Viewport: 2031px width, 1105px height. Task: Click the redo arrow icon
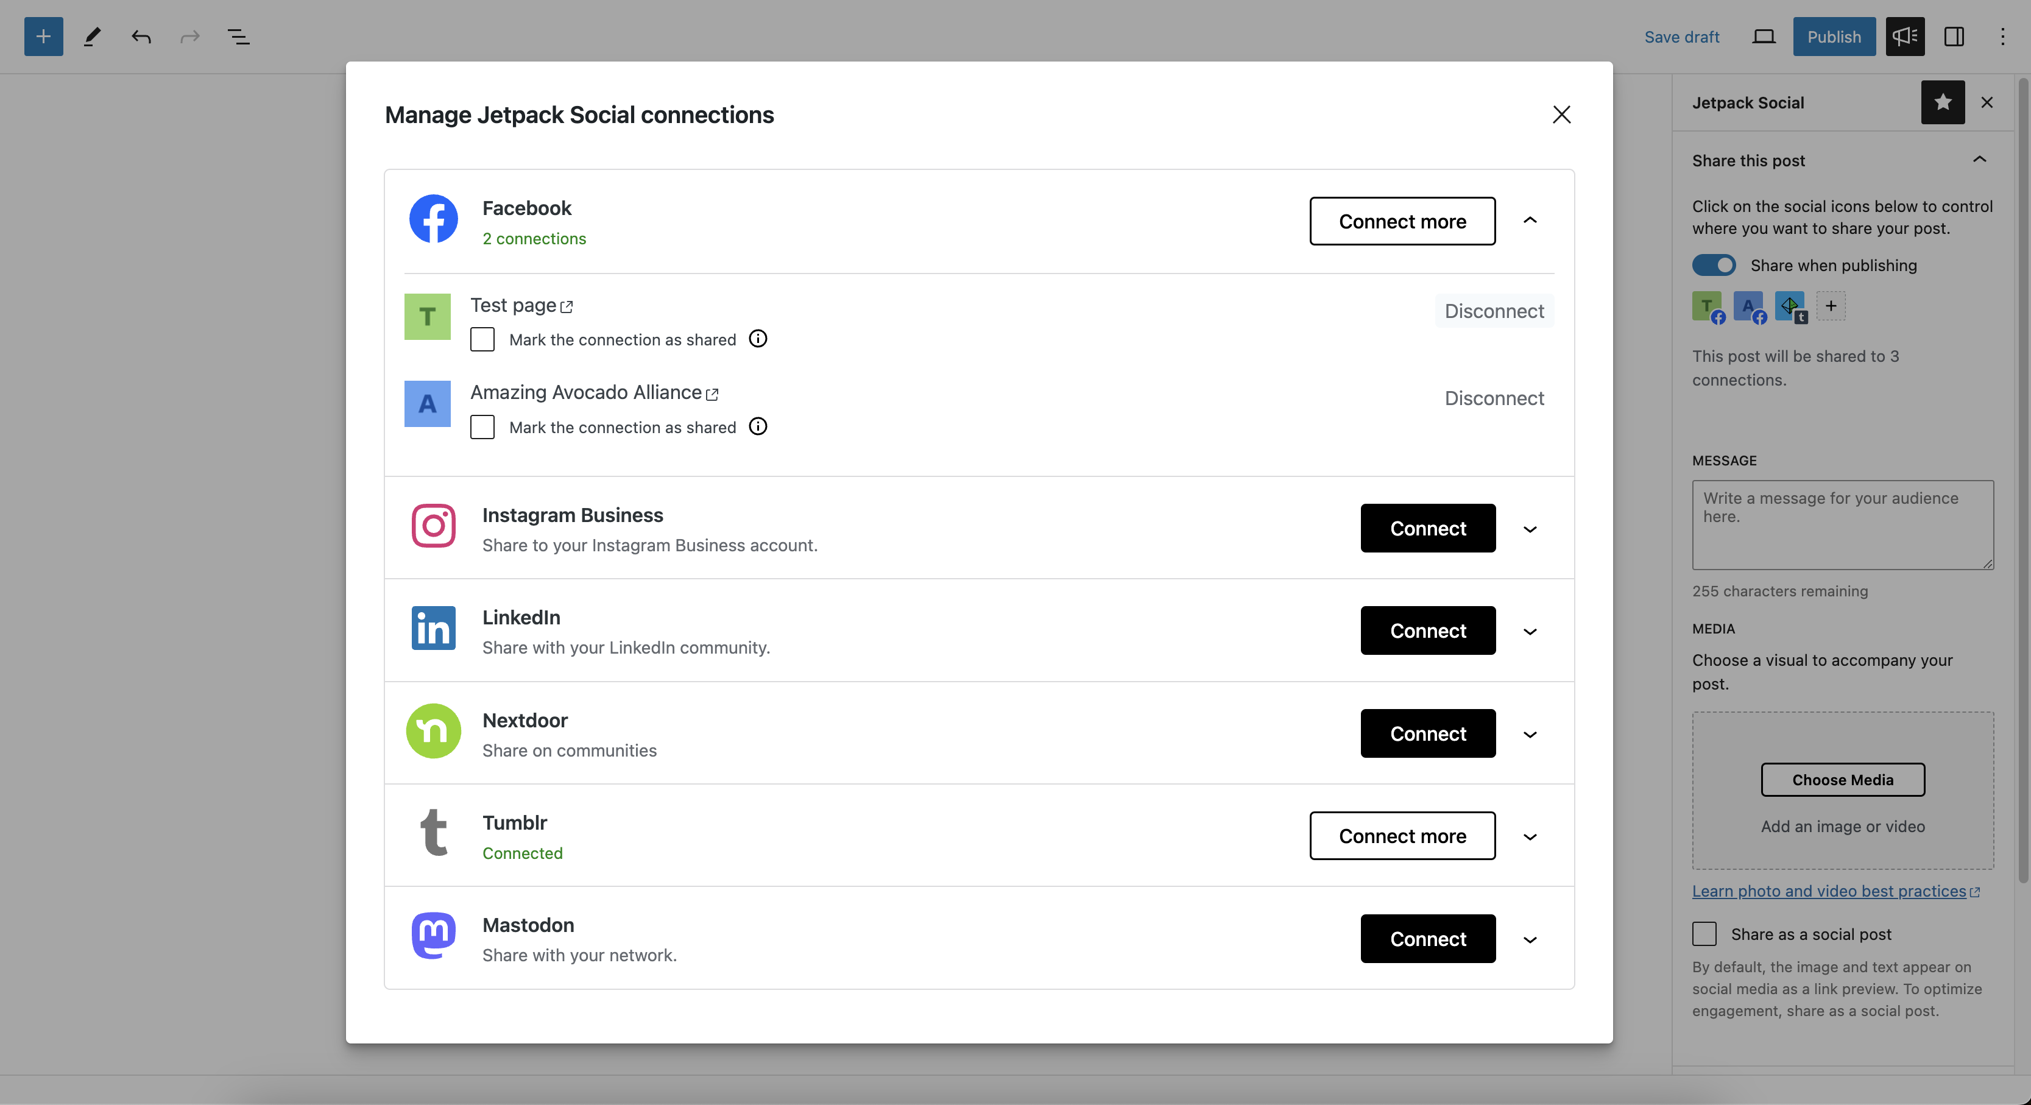tap(190, 37)
